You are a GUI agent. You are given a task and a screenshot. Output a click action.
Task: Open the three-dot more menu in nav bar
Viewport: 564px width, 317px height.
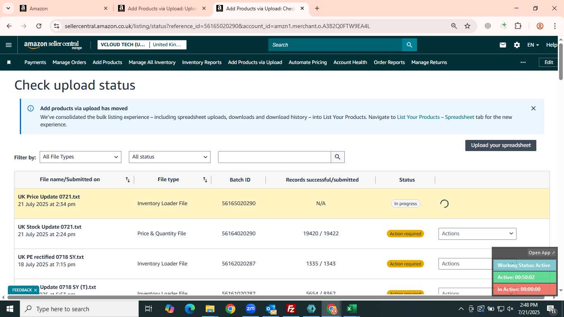pos(523,62)
